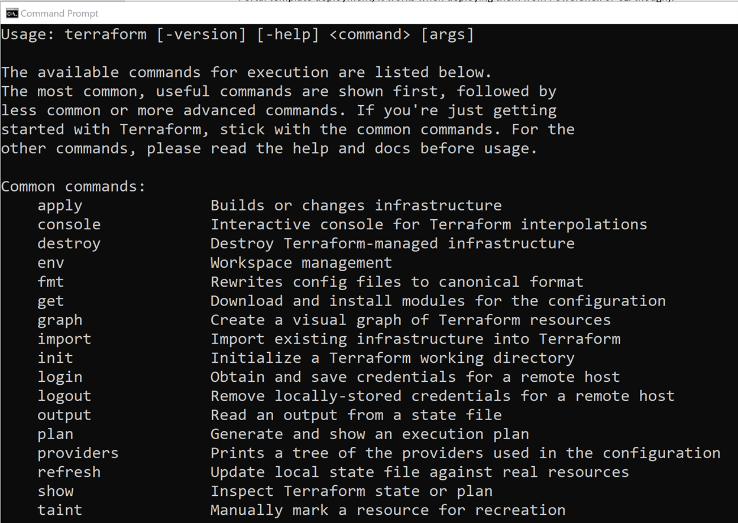Click the 'started with Terraform' line
738x523 pixels.
[287, 129]
